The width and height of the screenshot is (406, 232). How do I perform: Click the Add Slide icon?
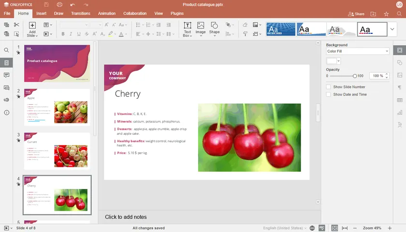coord(32,25)
